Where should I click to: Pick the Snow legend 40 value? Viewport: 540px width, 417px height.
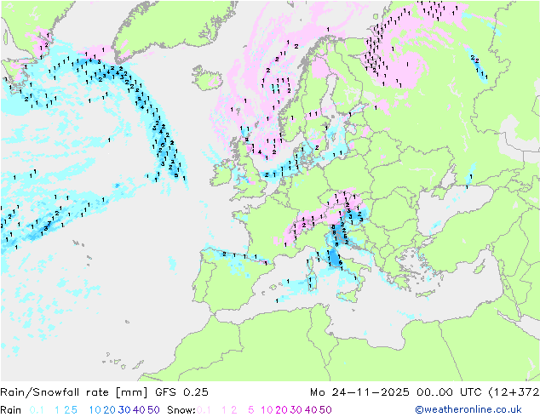tap(311, 410)
